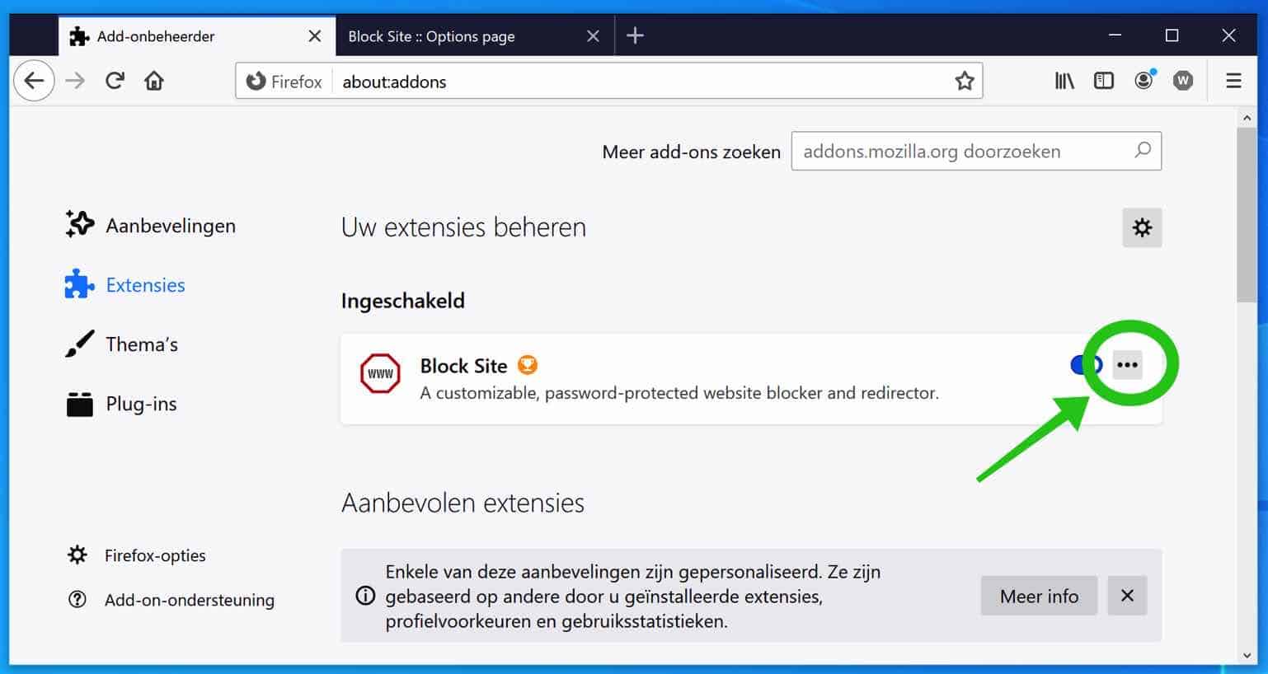Viewport: 1268px width, 674px height.
Task: Open the Block Site three-dots menu
Action: (1127, 365)
